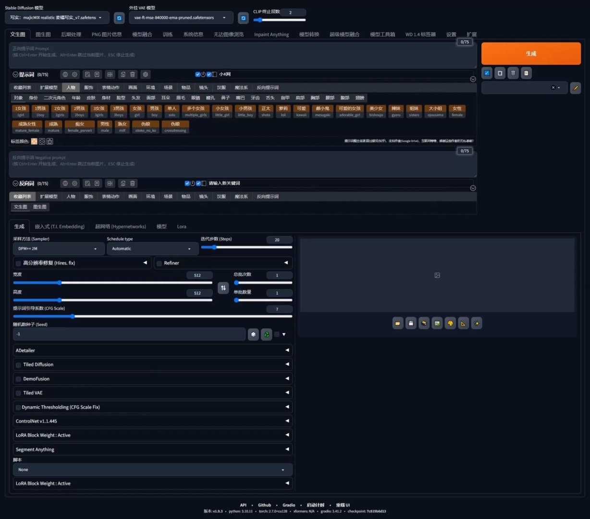Click the blue arrow icon under generate button
The height and width of the screenshot is (519, 590).
[x=487, y=73]
